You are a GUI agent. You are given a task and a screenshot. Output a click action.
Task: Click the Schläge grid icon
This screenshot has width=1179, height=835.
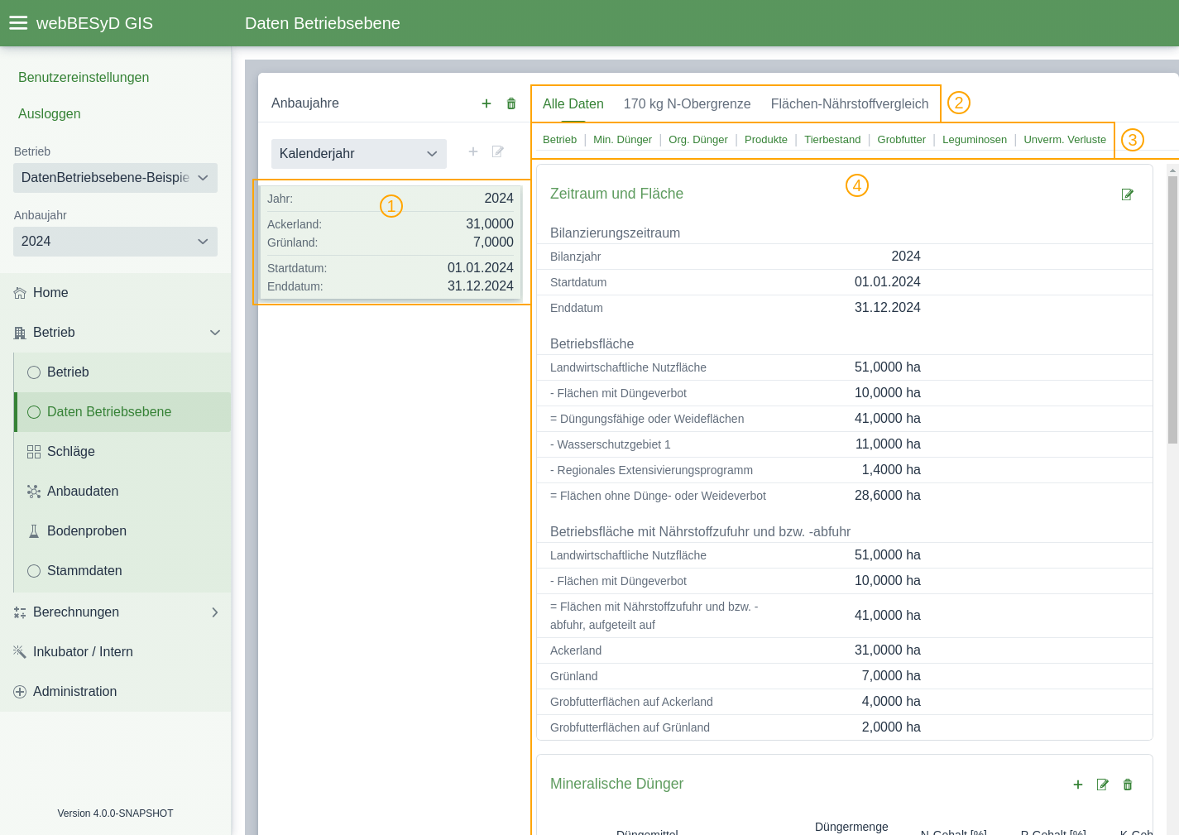(x=34, y=452)
